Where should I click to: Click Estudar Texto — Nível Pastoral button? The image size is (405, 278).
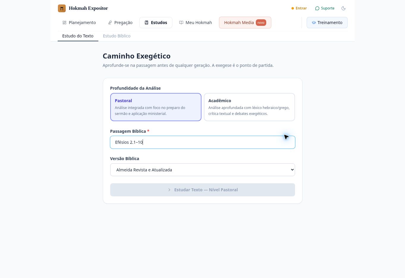click(203, 190)
